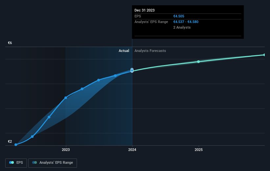Viewport: 270px width, 171px height.
Task: Select the 2025 forecast data point
Action: 198,61
